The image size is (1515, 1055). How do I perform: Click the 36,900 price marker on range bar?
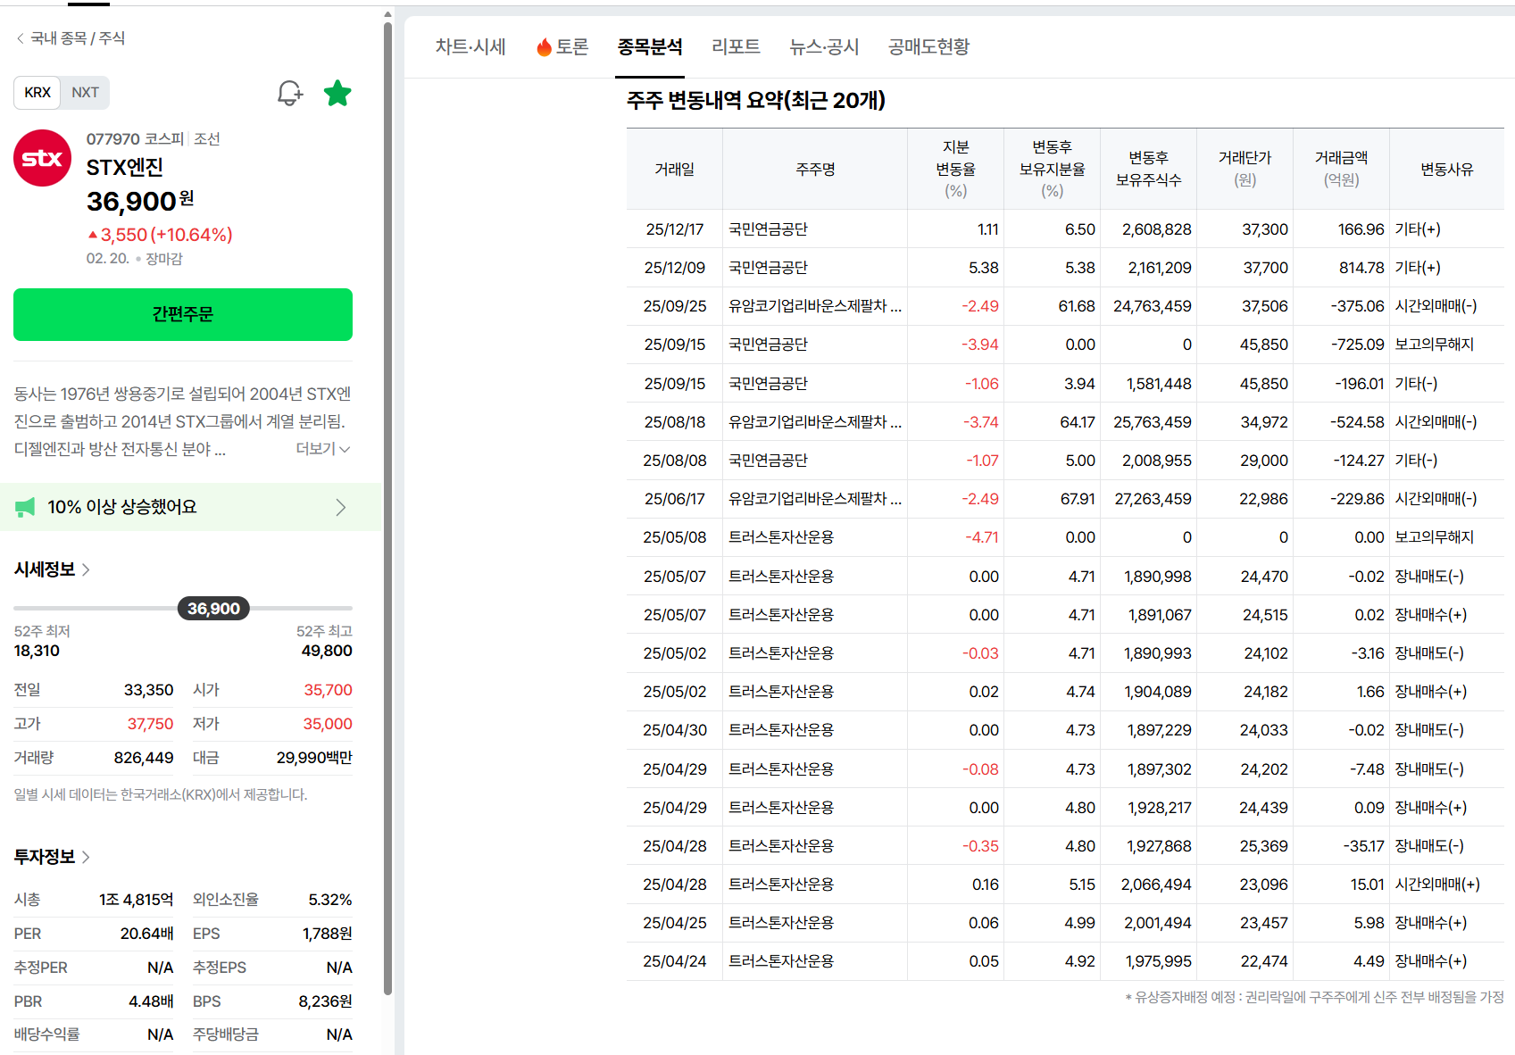pyautogui.click(x=213, y=609)
